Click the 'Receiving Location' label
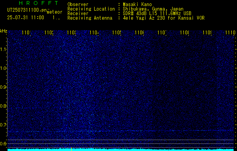Screen dimensions: 237x151 tap(91, 9)
